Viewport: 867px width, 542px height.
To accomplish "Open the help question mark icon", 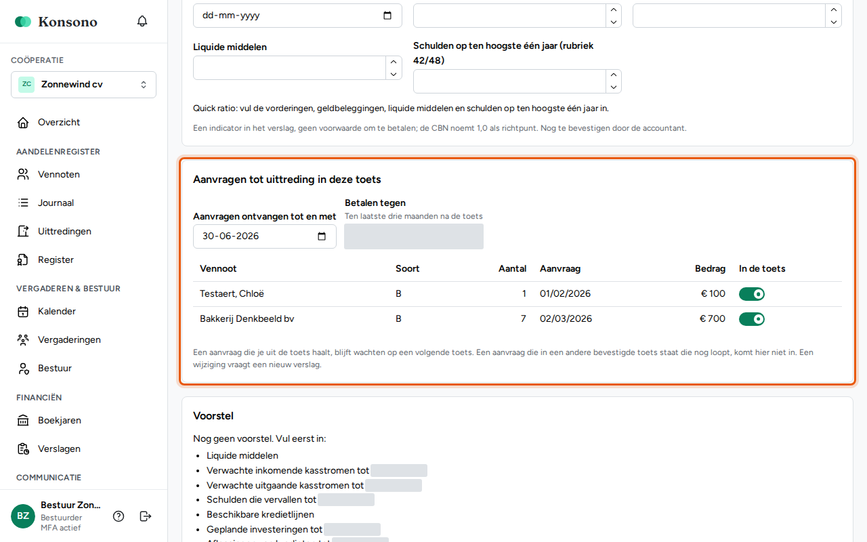I will coord(119,516).
